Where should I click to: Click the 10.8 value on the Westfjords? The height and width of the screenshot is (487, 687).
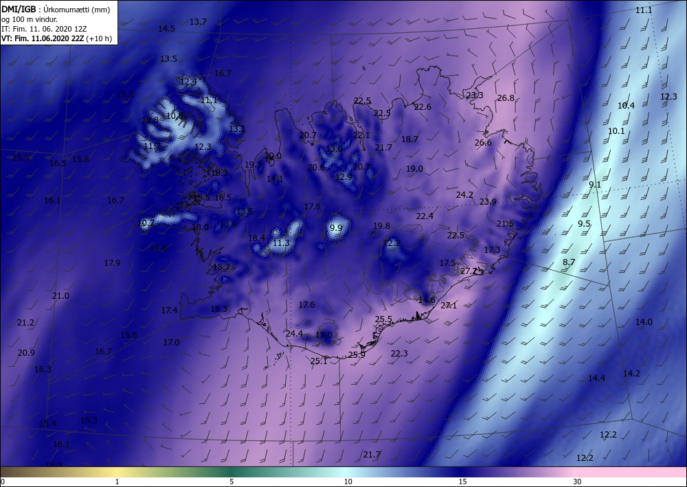(x=174, y=116)
